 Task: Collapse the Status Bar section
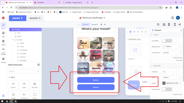click(x=152, y=66)
